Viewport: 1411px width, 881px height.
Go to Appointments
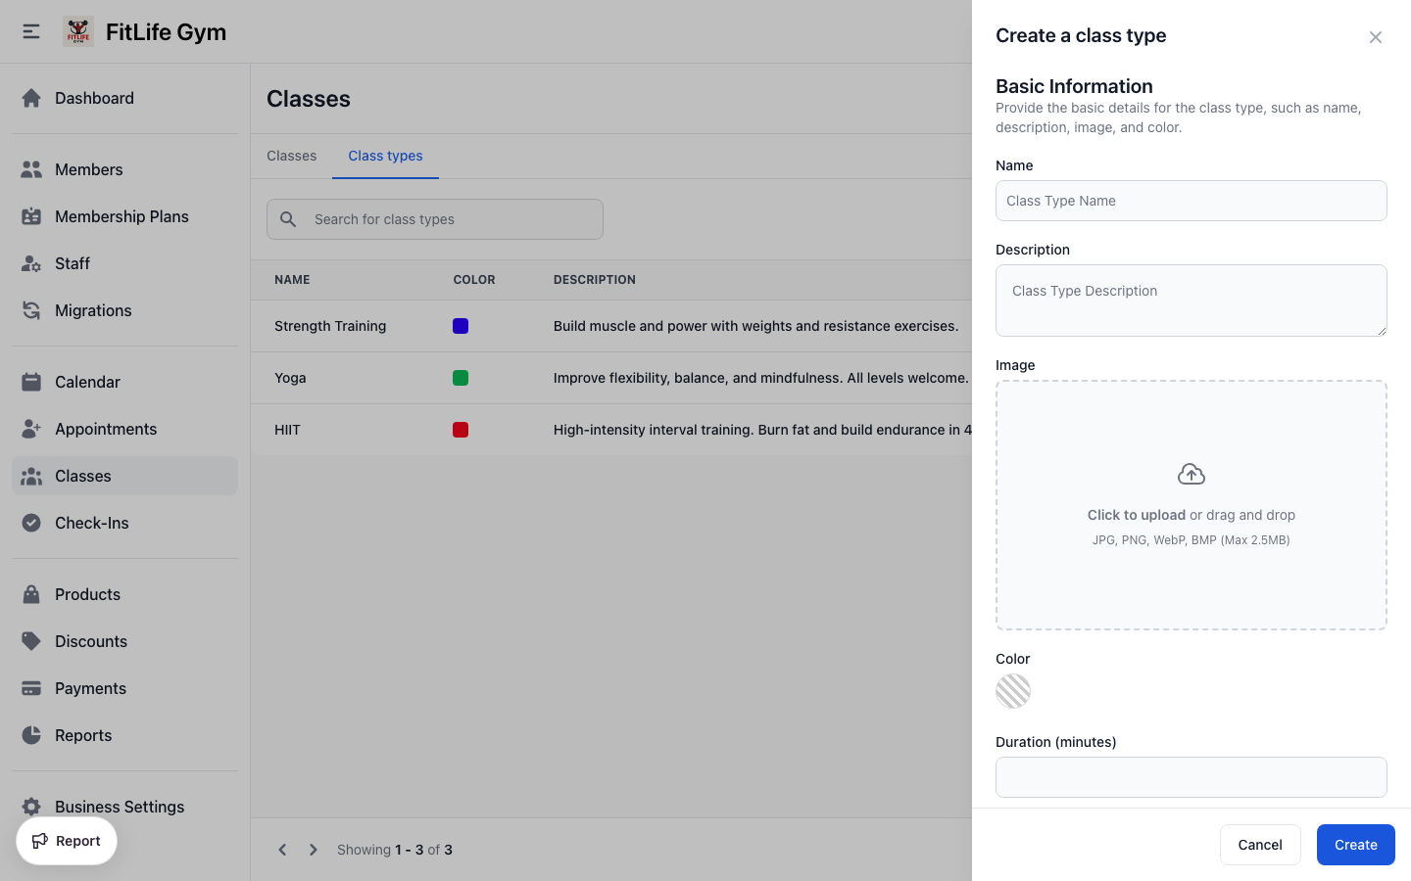point(106,429)
